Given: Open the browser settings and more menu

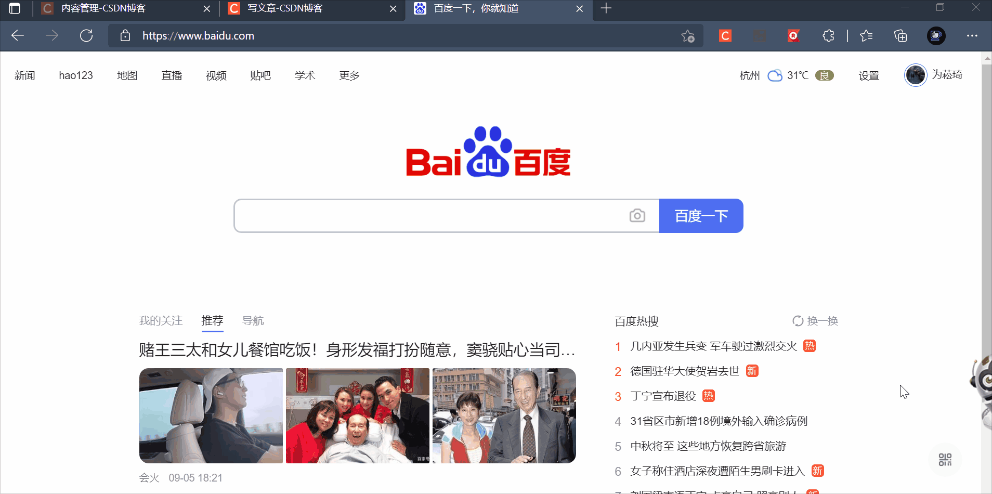Looking at the screenshot, I should (x=972, y=35).
